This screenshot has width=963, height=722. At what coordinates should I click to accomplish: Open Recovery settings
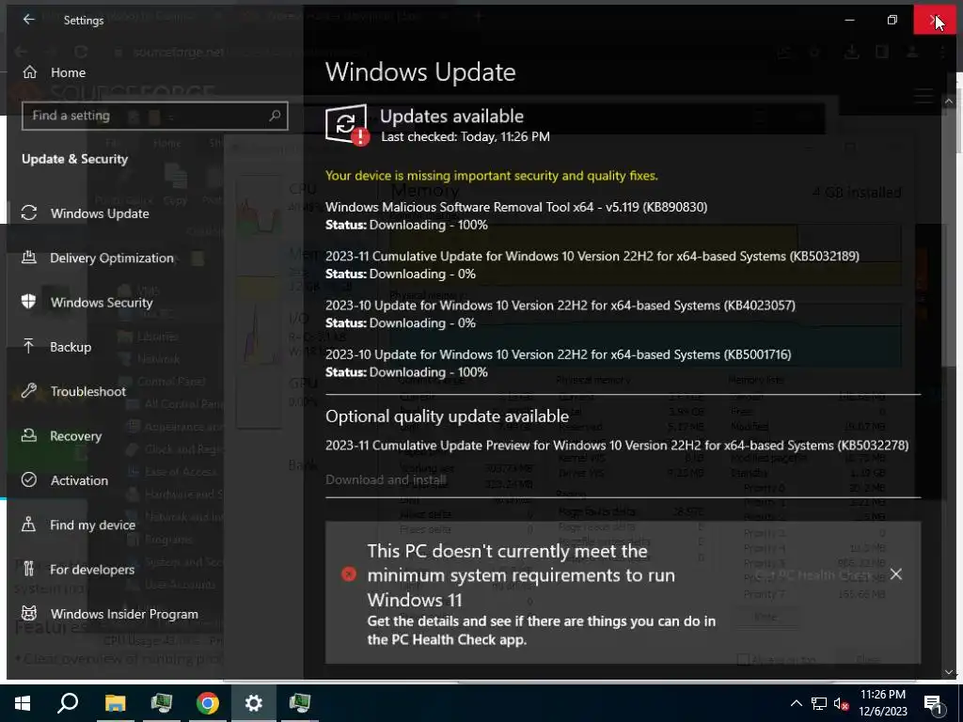pyautogui.click(x=75, y=436)
